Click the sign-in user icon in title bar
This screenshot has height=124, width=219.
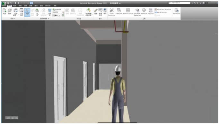(x=204, y=3)
